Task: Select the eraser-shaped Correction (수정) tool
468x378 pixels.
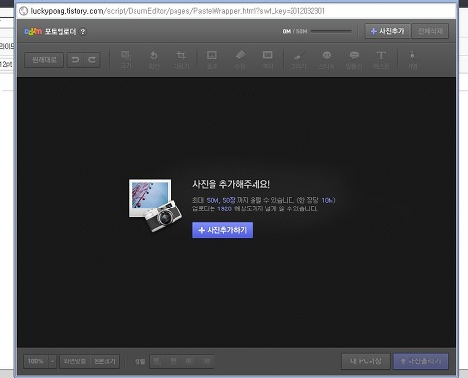Action: (x=240, y=59)
